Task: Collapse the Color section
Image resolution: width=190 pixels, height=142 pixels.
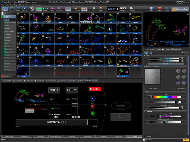Action: tap(145, 92)
